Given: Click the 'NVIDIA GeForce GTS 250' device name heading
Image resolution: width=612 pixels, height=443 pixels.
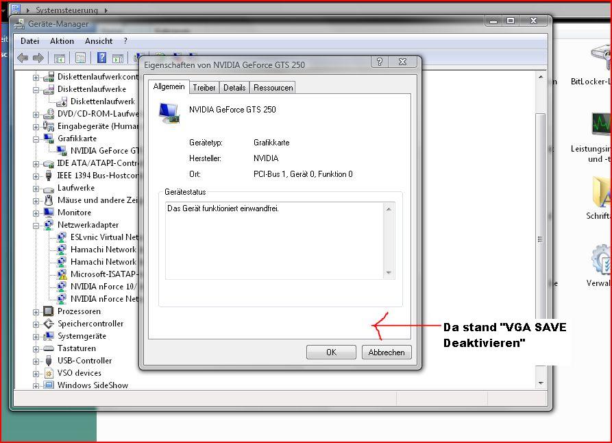Looking at the screenshot, I should [232, 110].
